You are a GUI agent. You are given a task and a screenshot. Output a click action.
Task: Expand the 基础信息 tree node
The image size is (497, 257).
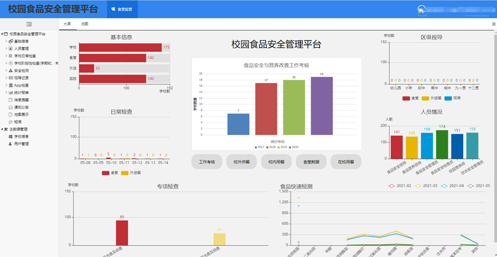[6, 41]
